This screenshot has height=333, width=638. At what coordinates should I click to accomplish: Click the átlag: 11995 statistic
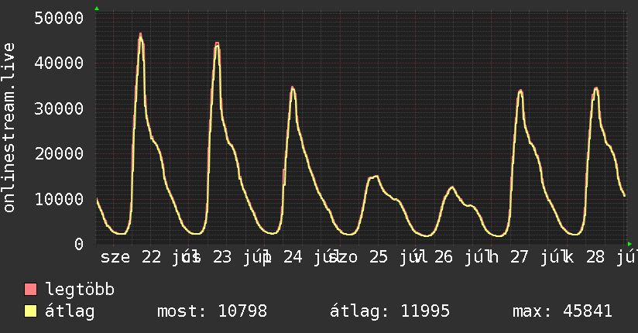(389, 311)
